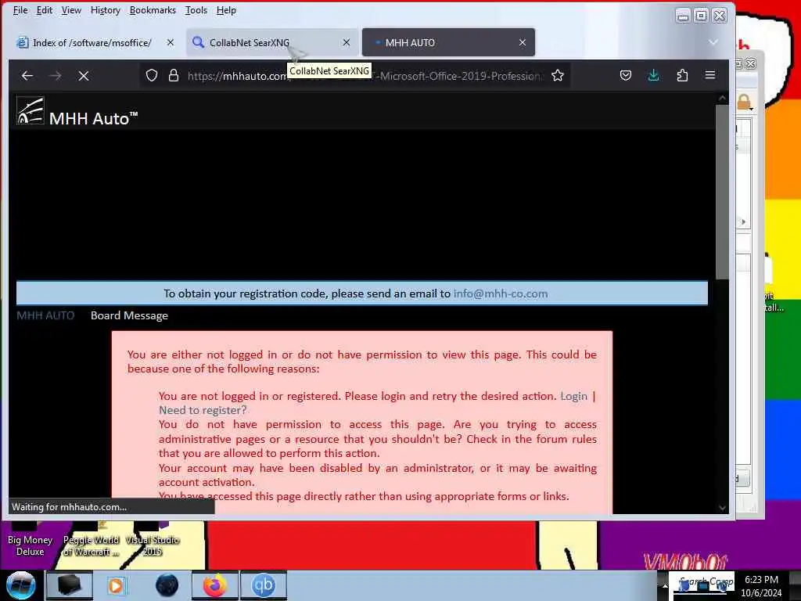
Task: Click the MHH Auto logo image
Action: (31, 110)
